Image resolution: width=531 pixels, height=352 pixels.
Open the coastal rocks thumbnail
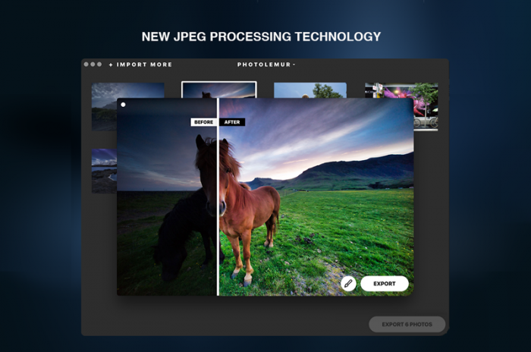click(105, 171)
